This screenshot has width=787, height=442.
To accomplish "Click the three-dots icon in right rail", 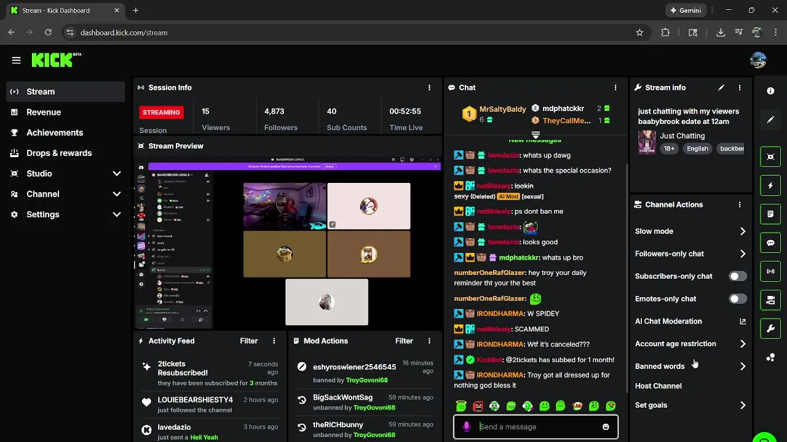I will pyautogui.click(x=770, y=357).
